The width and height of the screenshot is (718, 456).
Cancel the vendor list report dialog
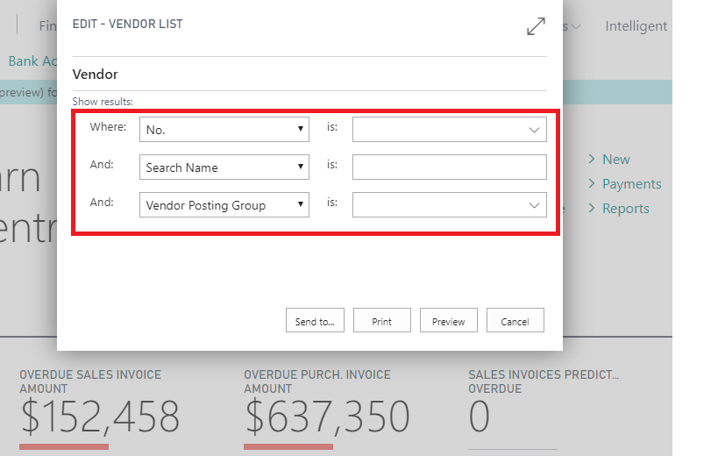515,321
